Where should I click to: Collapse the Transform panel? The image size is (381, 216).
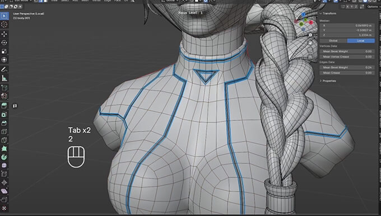[x=328, y=13]
